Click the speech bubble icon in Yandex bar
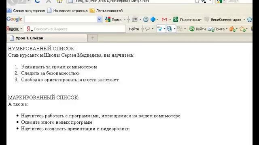259x145 pixels. coord(147,29)
